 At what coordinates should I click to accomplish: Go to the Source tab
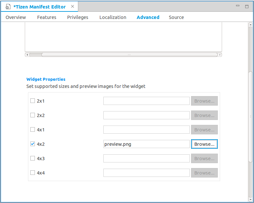point(176,17)
